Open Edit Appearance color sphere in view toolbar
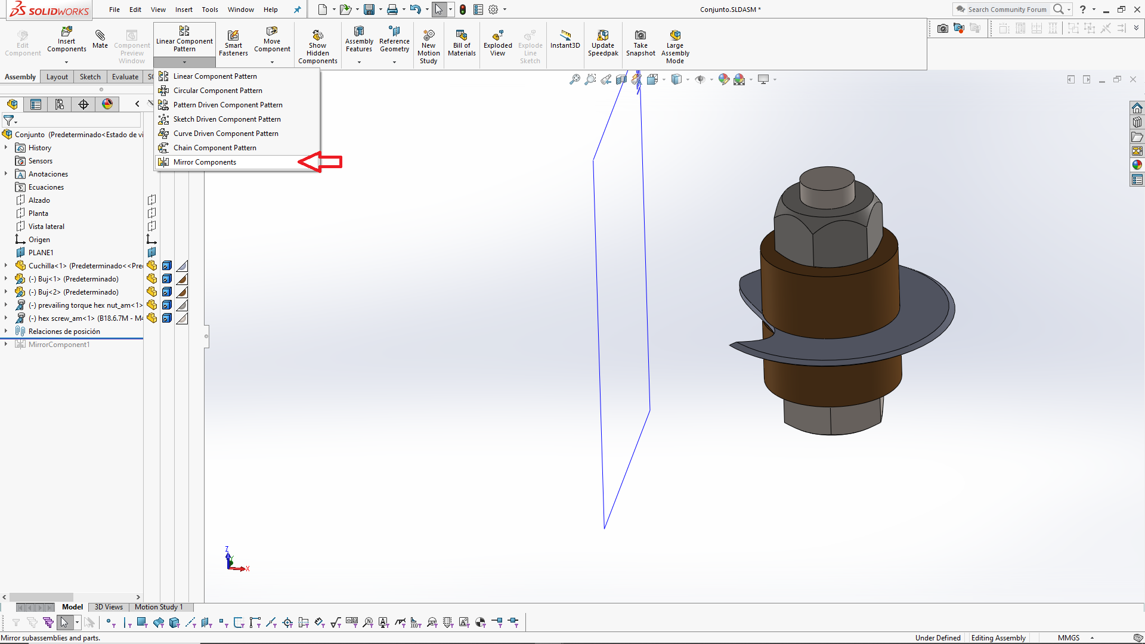This screenshot has width=1145, height=644. [724, 79]
